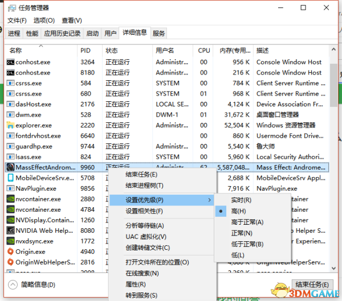
Task: Choose 分析等待链(A) menu entry
Action: pos(162,226)
